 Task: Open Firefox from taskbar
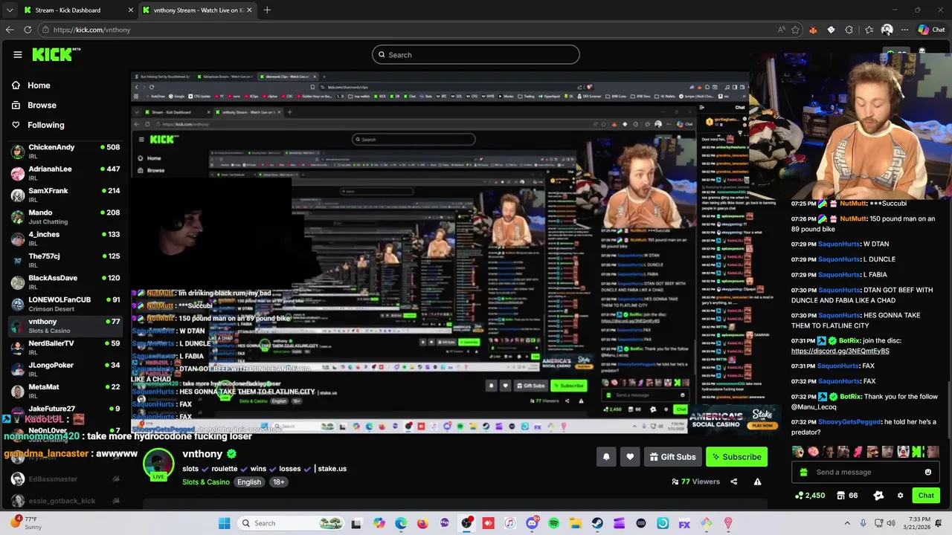coord(423,523)
